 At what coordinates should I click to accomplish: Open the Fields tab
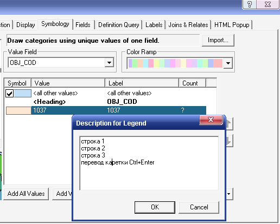(83, 25)
